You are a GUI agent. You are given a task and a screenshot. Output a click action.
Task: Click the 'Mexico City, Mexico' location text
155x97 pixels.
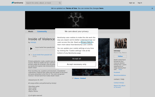click(120, 53)
